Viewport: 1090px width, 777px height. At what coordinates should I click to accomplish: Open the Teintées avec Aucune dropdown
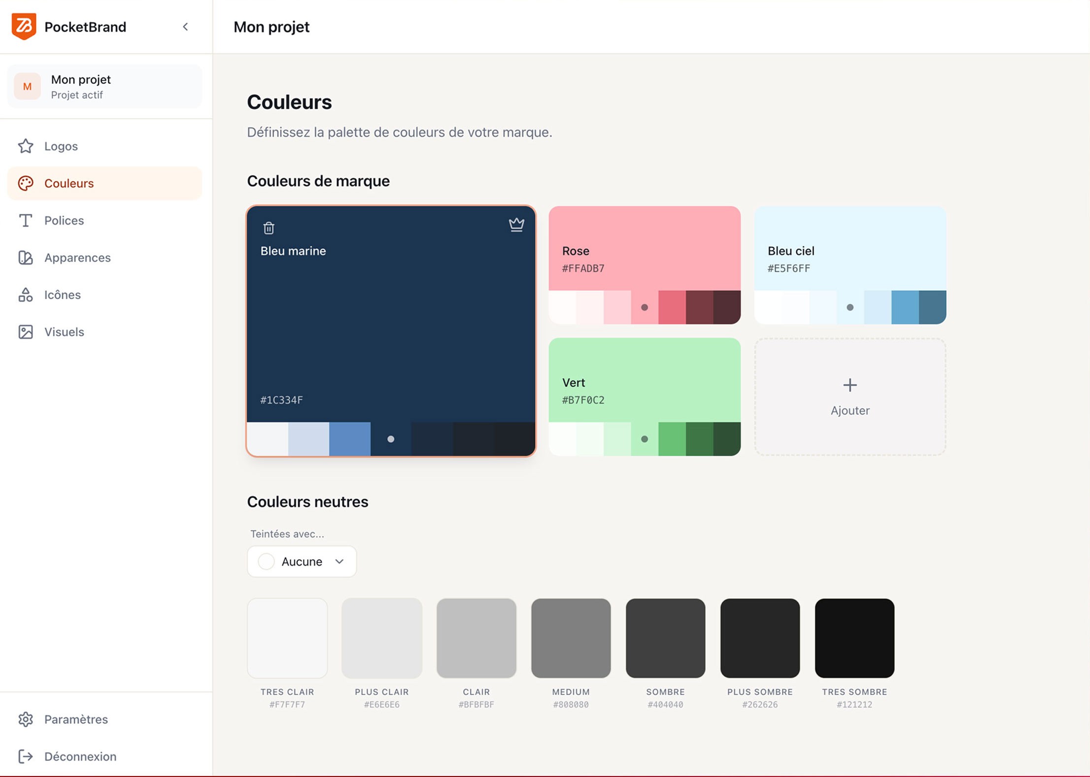tap(302, 561)
